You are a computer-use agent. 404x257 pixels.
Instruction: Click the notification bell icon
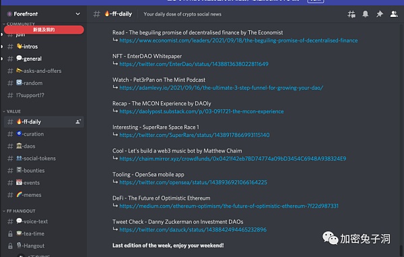[x=366, y=14]
